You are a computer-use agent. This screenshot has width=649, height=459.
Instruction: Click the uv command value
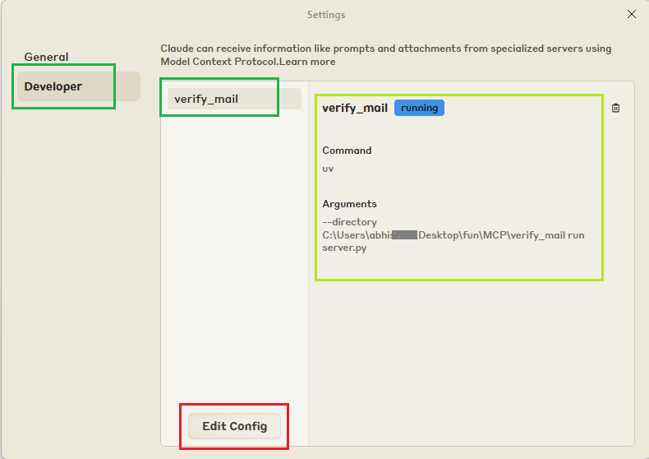(x=328, y=169)
